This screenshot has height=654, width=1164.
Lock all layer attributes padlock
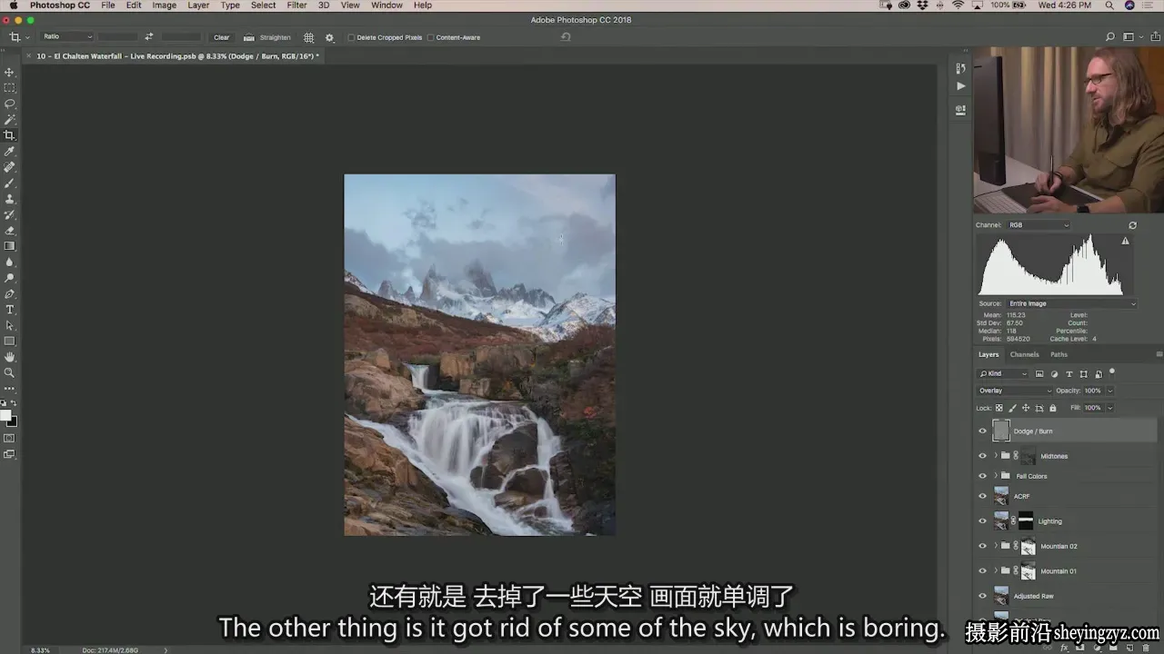coord(1053,408)
